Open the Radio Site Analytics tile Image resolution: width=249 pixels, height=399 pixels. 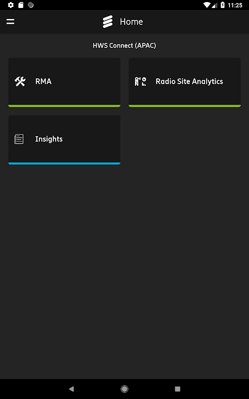click(x=184, y=82)
